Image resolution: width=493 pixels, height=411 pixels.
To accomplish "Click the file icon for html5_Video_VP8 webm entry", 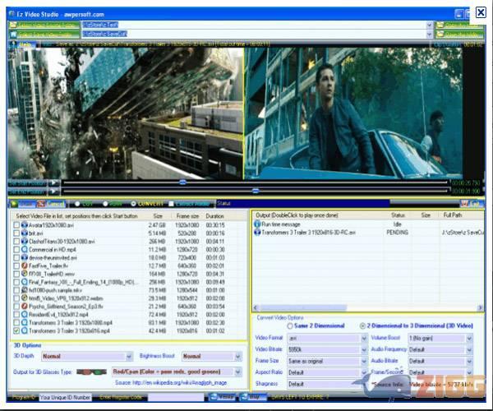I will [24, 298].
